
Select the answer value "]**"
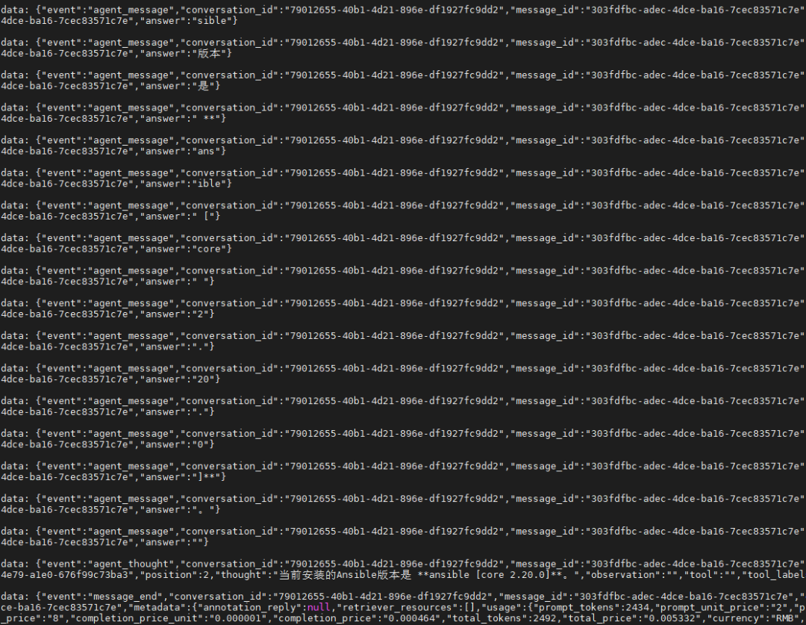pyautogui.click(x=209, y=477)
